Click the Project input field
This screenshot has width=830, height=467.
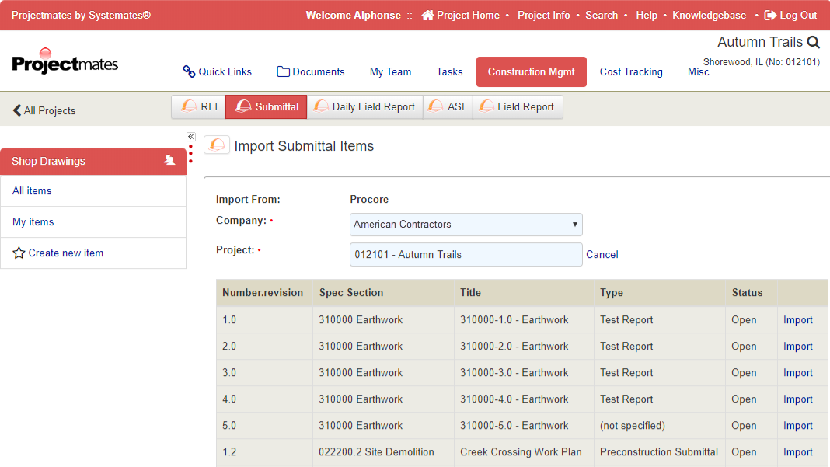tap(466, 255)
